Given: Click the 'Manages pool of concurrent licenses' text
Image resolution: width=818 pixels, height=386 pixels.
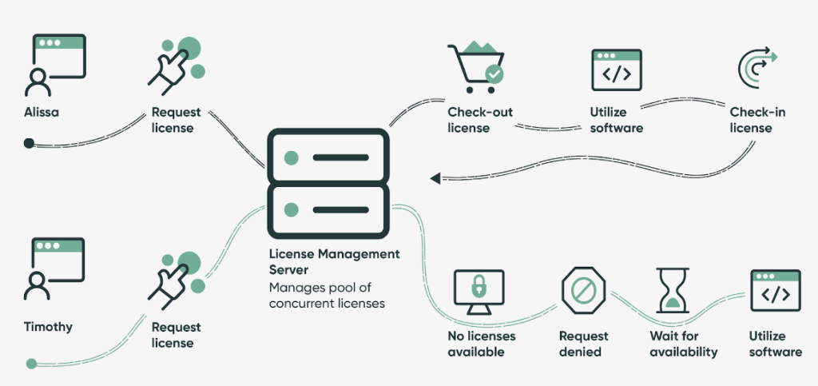Looking at the screenshot, I should point(327,295).
